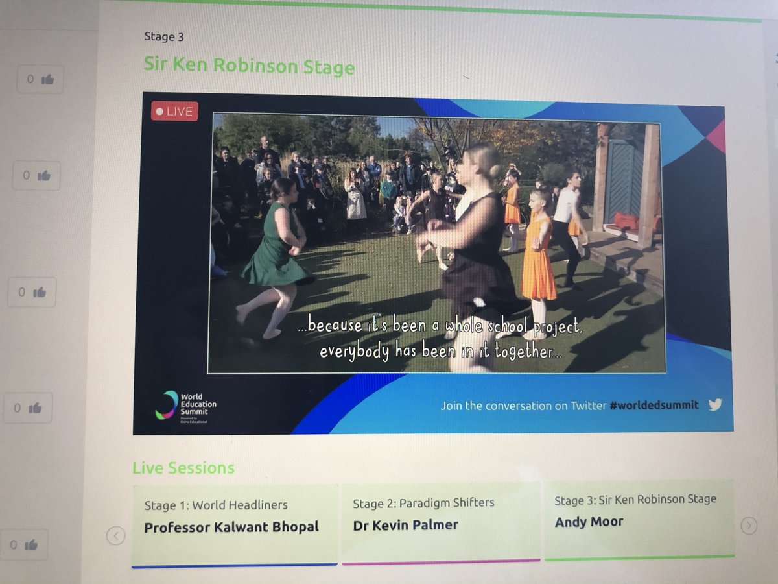Image resolution: width=778 pixels, height=584 pixels.
Task: Click the Twitter bird icon
Action: coord(715,404)
